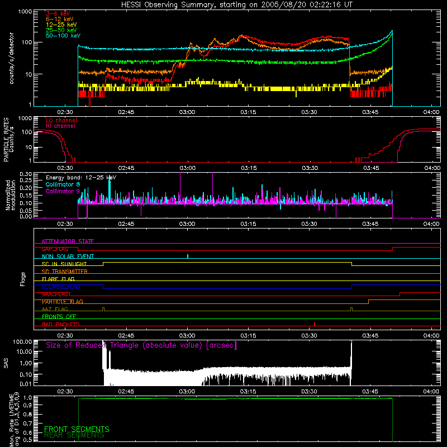Click the LO channel legend label
The image size is (447, 447).
[x=61, y=120]
